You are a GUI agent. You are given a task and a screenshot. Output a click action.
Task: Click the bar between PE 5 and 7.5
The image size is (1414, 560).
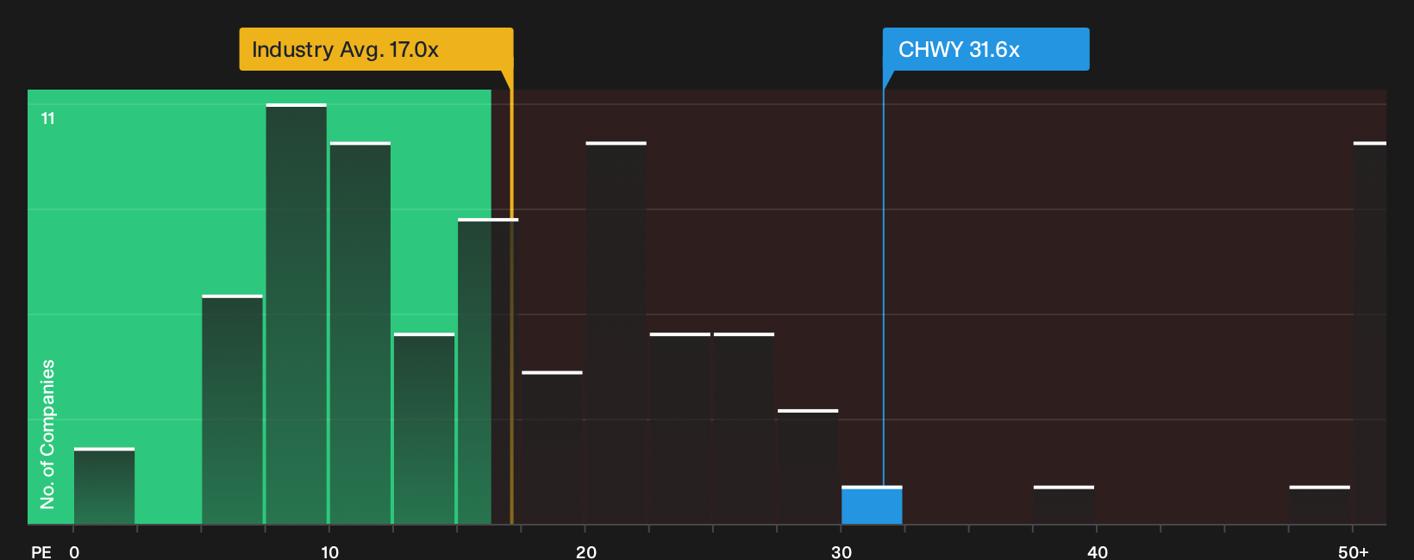pyautogui.click(x=232, y=409)
